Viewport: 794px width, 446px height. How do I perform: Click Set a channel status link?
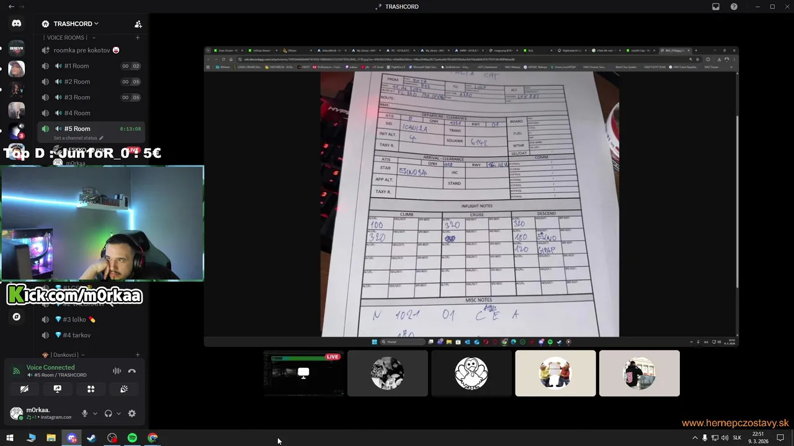click(x=75, y=138)
